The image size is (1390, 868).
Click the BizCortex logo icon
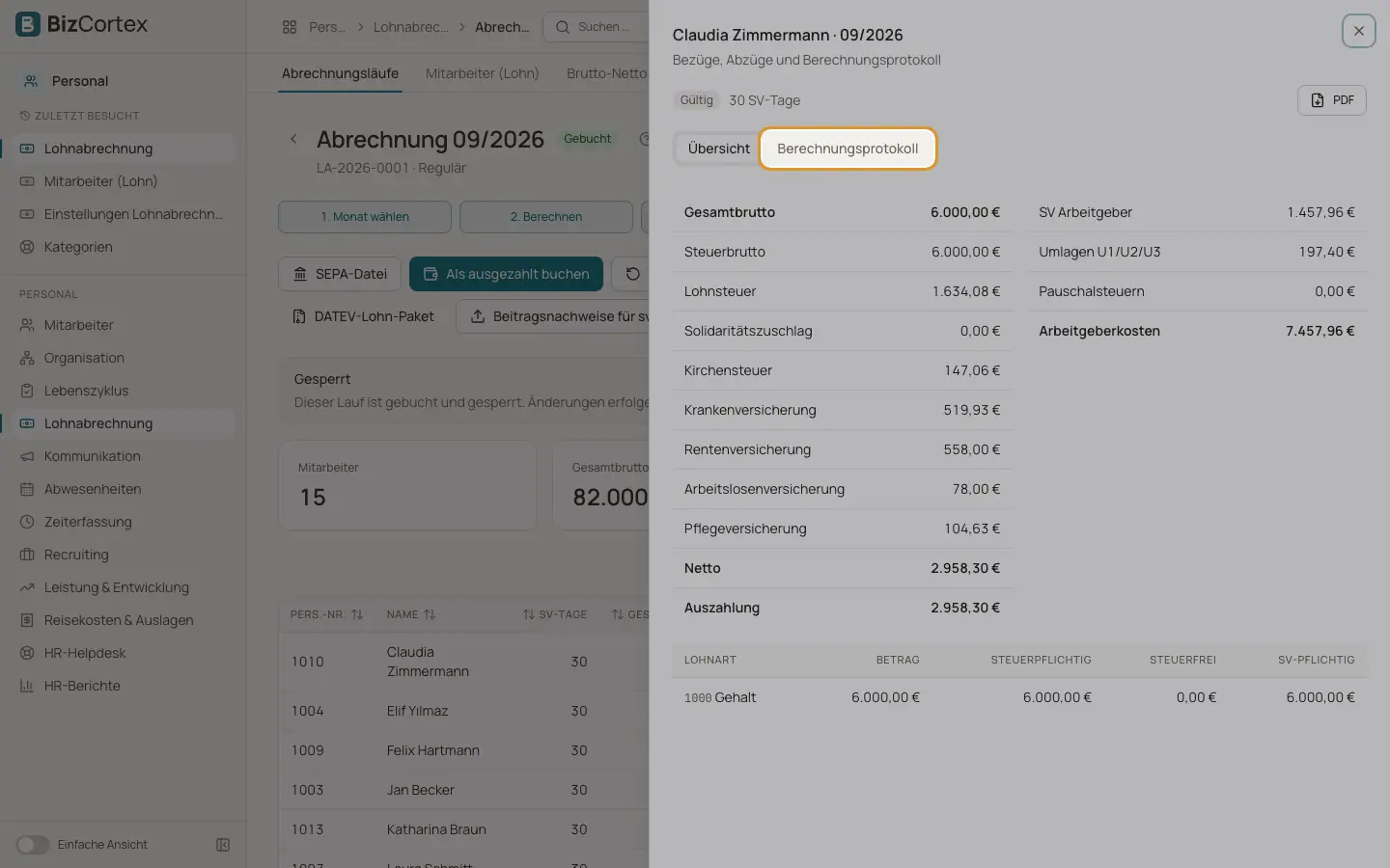click(28, 24)
